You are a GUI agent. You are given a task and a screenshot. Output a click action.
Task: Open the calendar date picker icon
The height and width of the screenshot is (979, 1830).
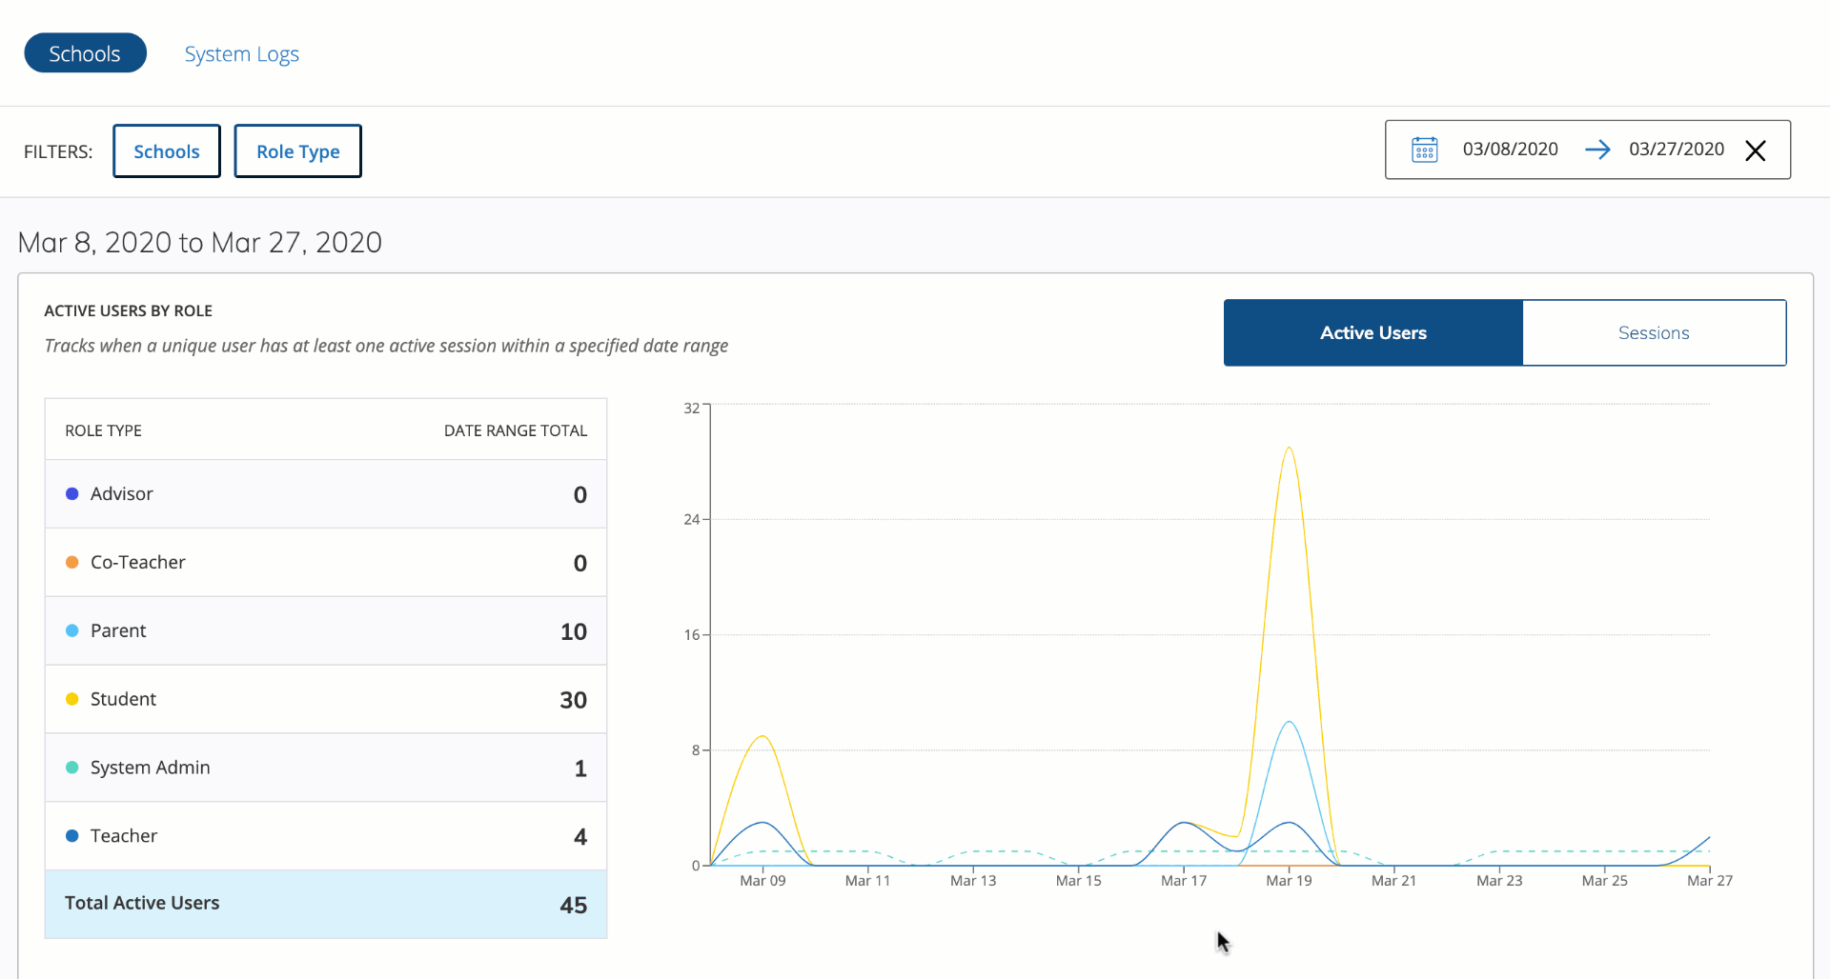[x=1424, y=149]
